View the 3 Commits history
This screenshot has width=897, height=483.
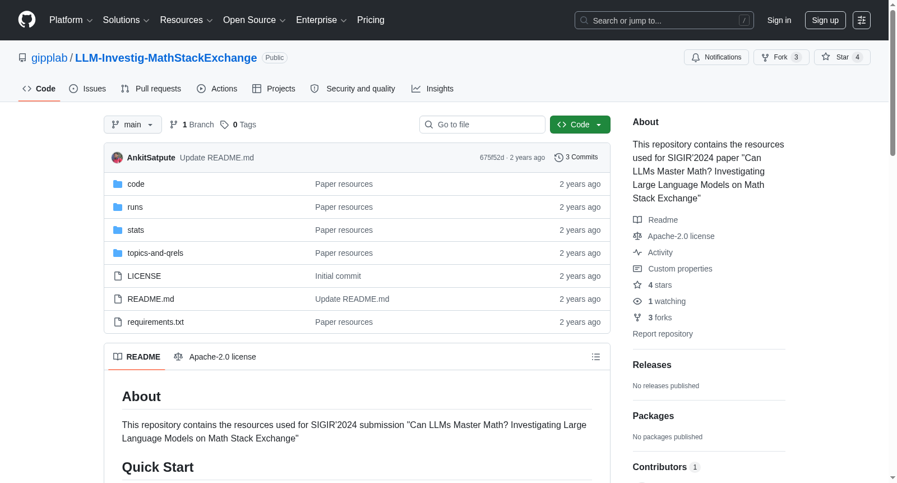point(576,158)
